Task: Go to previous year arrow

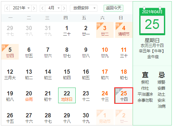Action: tap(7, 8)
